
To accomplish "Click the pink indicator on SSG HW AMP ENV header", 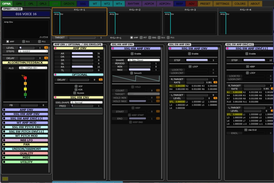I will click(x=113, y=48).
